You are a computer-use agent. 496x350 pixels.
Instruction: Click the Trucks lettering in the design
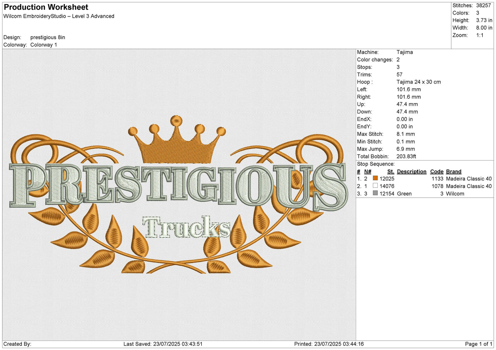[187, 227]
